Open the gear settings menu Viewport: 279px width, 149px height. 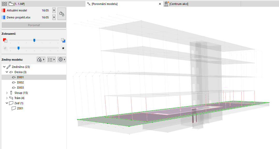click(x=62, y=59)
